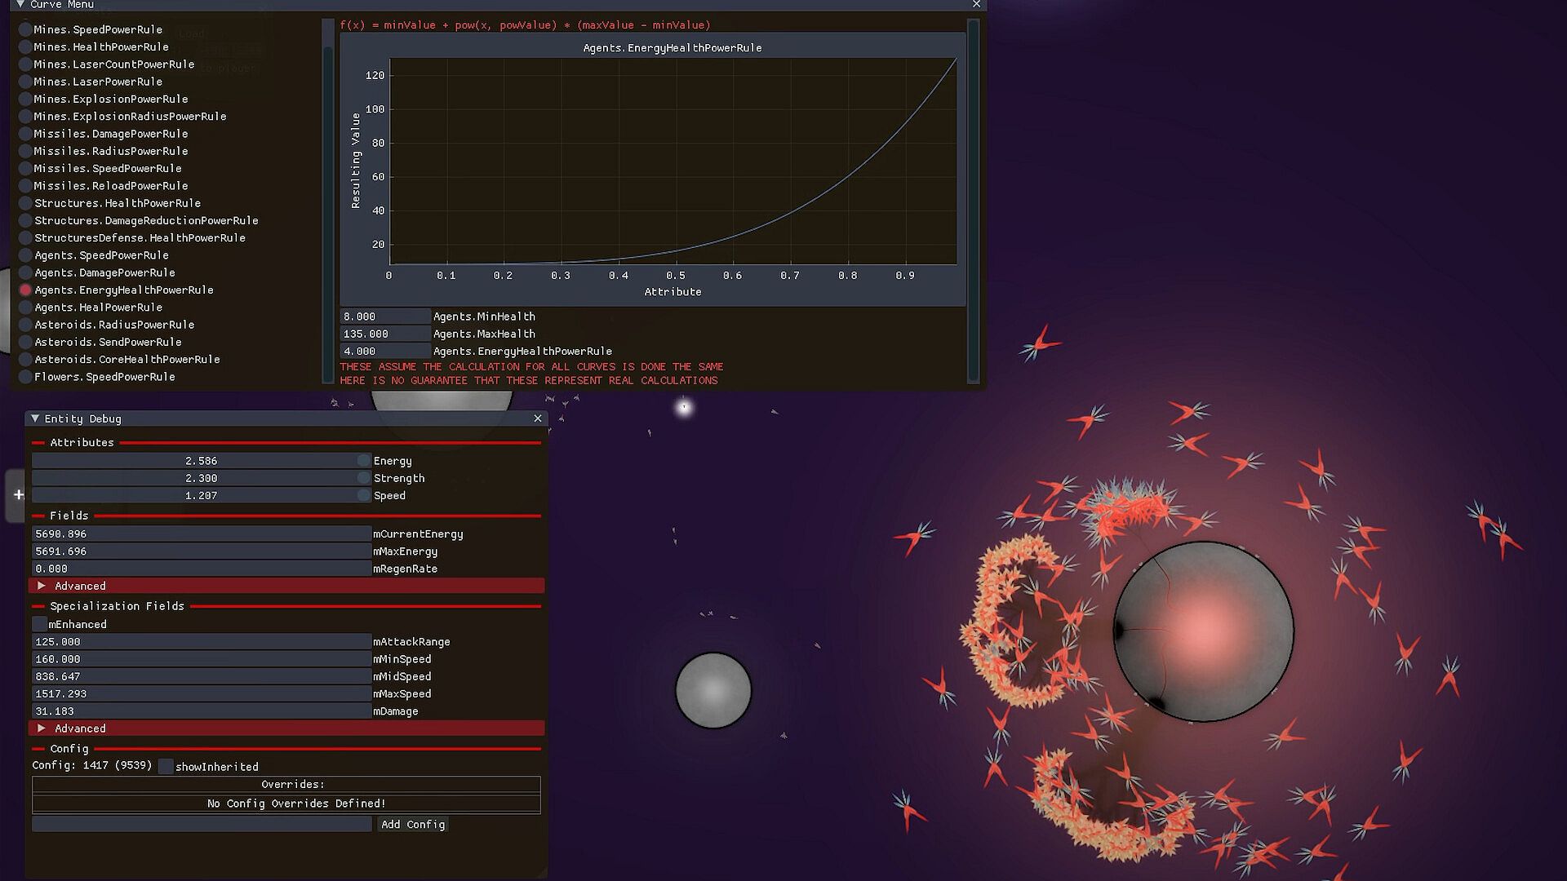Select StructuresDefense.HealthPowerRule option
1567x881 pixels.
point(25,237)
